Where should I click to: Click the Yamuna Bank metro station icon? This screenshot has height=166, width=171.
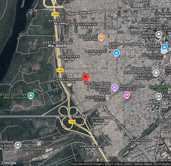click(47, 150)
